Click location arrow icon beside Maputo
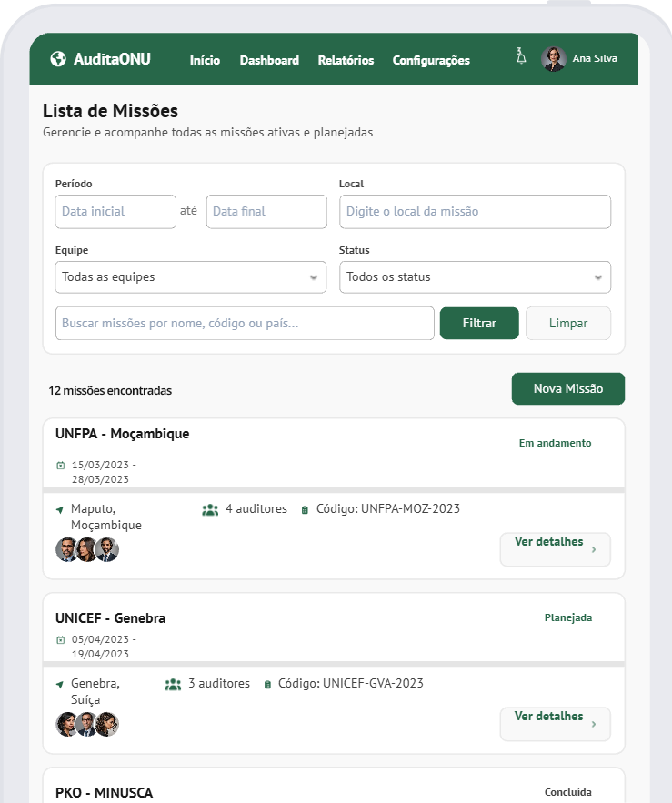 click(x=60, y=510)
